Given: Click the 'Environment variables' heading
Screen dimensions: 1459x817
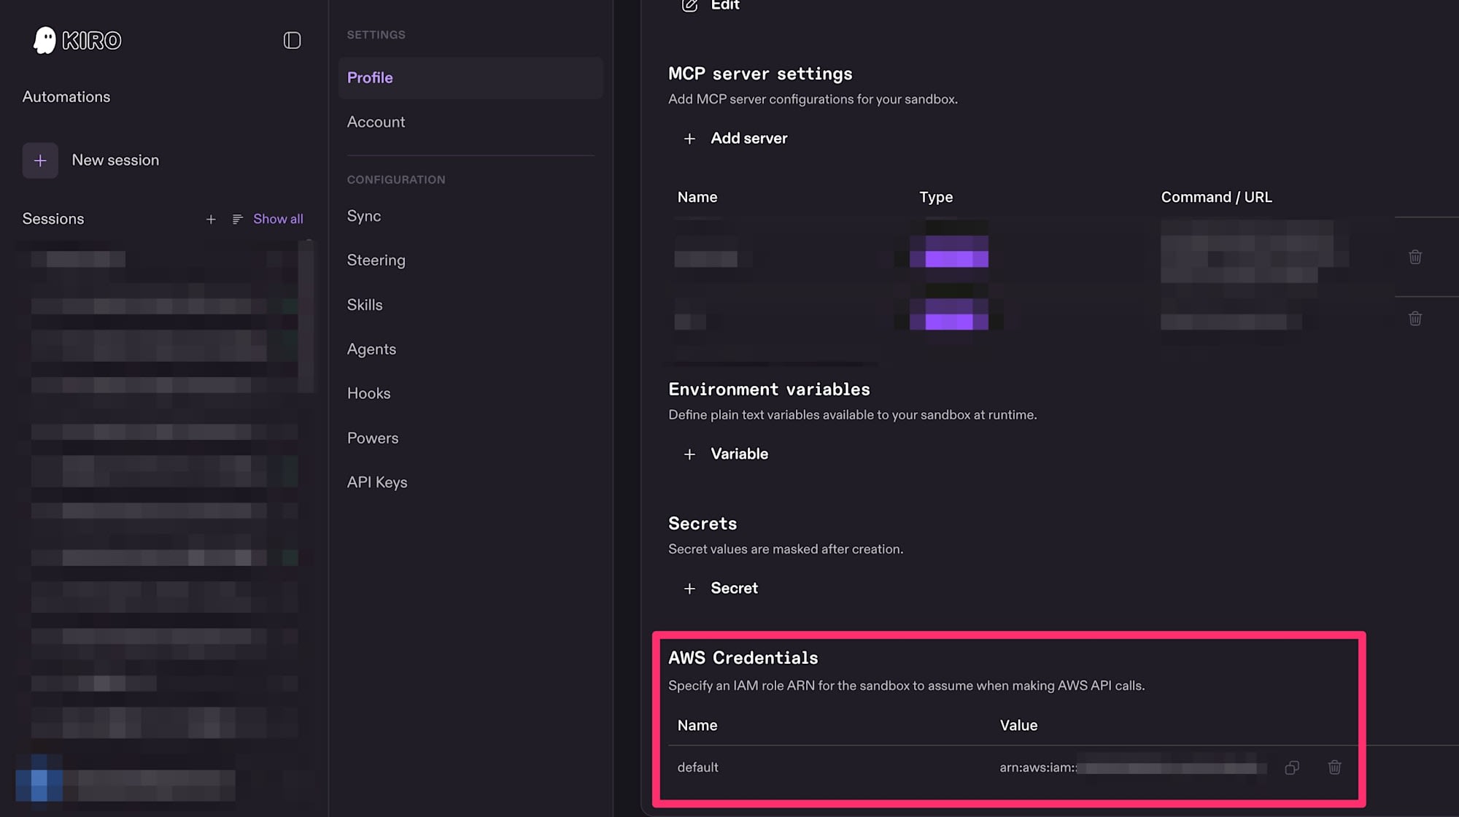Looking at the screenshot, I should [x=769, y=390].
